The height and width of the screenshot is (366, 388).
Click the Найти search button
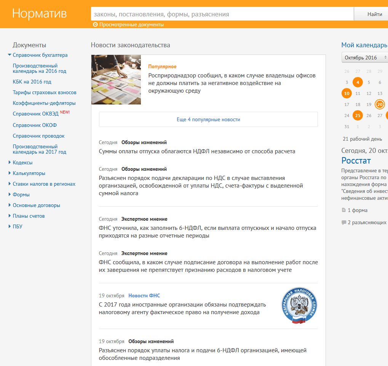[371, 14]
